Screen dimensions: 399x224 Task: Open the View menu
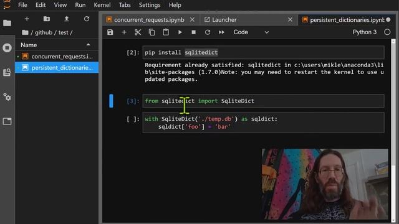pyautogui.click(x=60, y=5)
